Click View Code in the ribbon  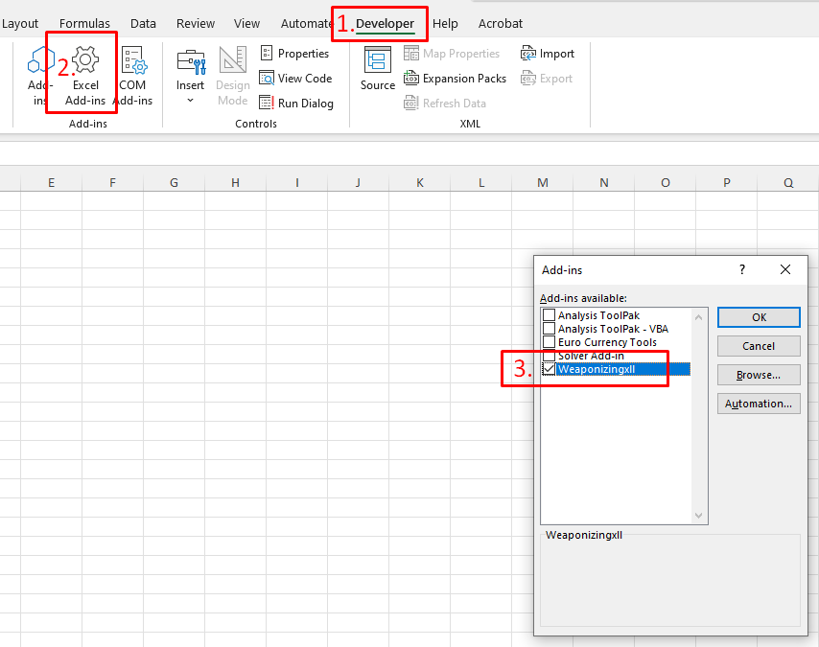[296, 79]
